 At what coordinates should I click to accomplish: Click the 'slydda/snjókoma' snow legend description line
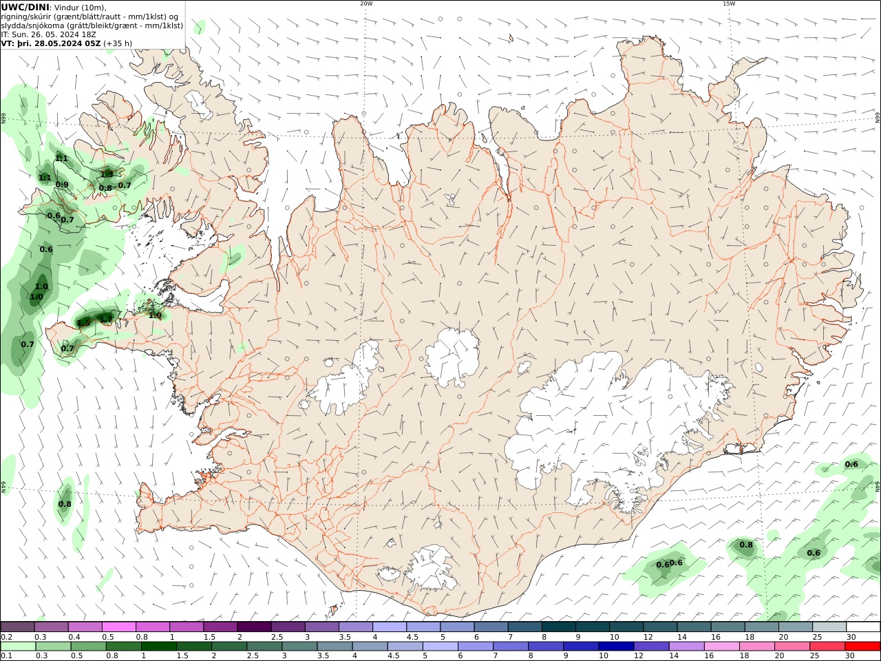[92, 25]
